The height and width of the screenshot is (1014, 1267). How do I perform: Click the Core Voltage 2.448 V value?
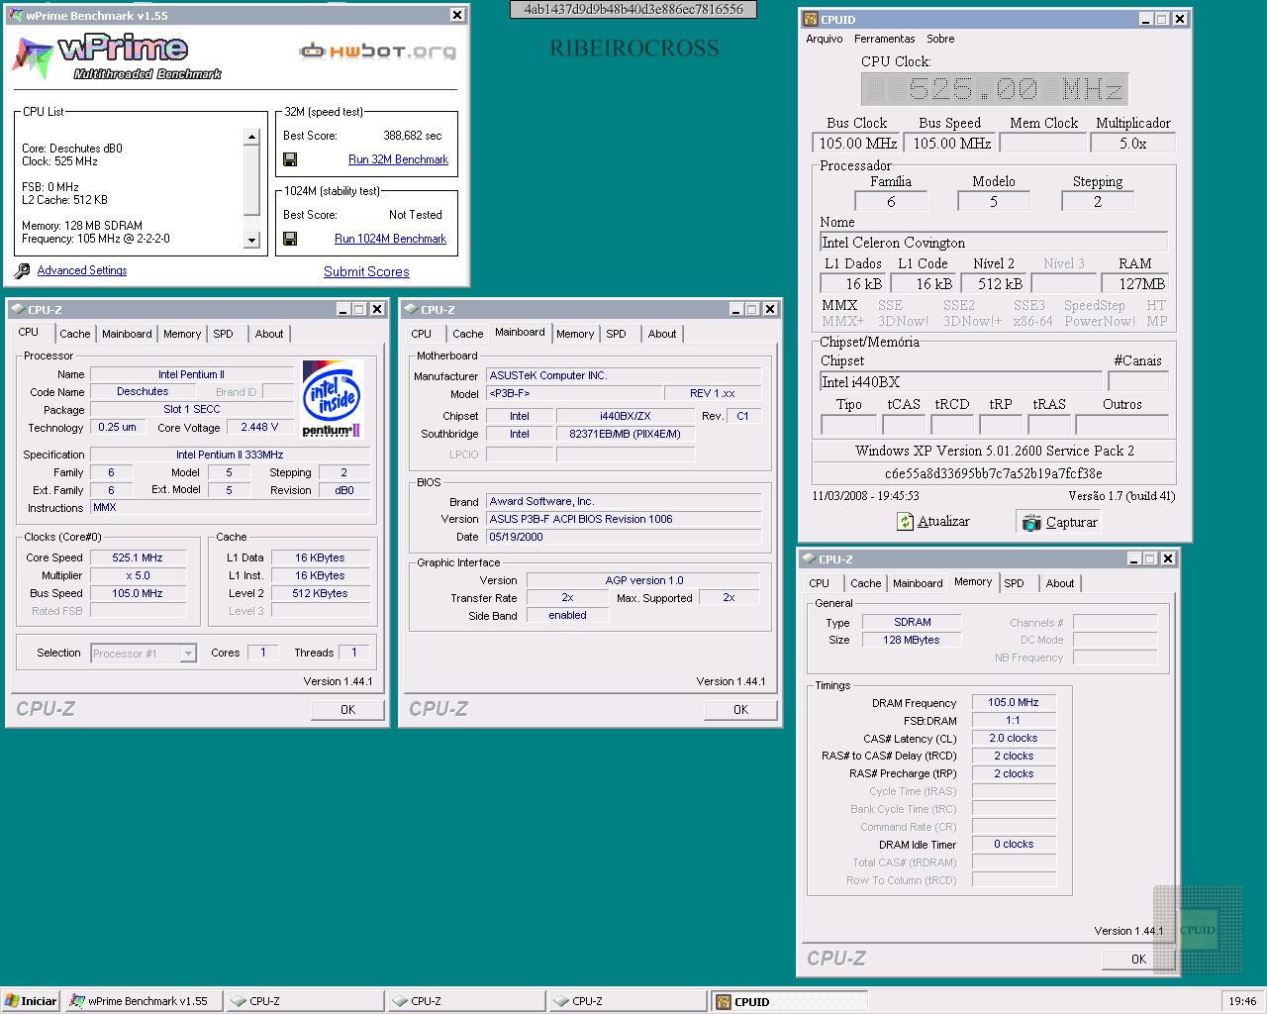[x=259, y=427]
